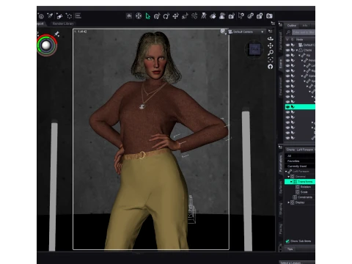Open the Parameters pane options menu icon
The image size is (352, 264).
tap(280, 147)
